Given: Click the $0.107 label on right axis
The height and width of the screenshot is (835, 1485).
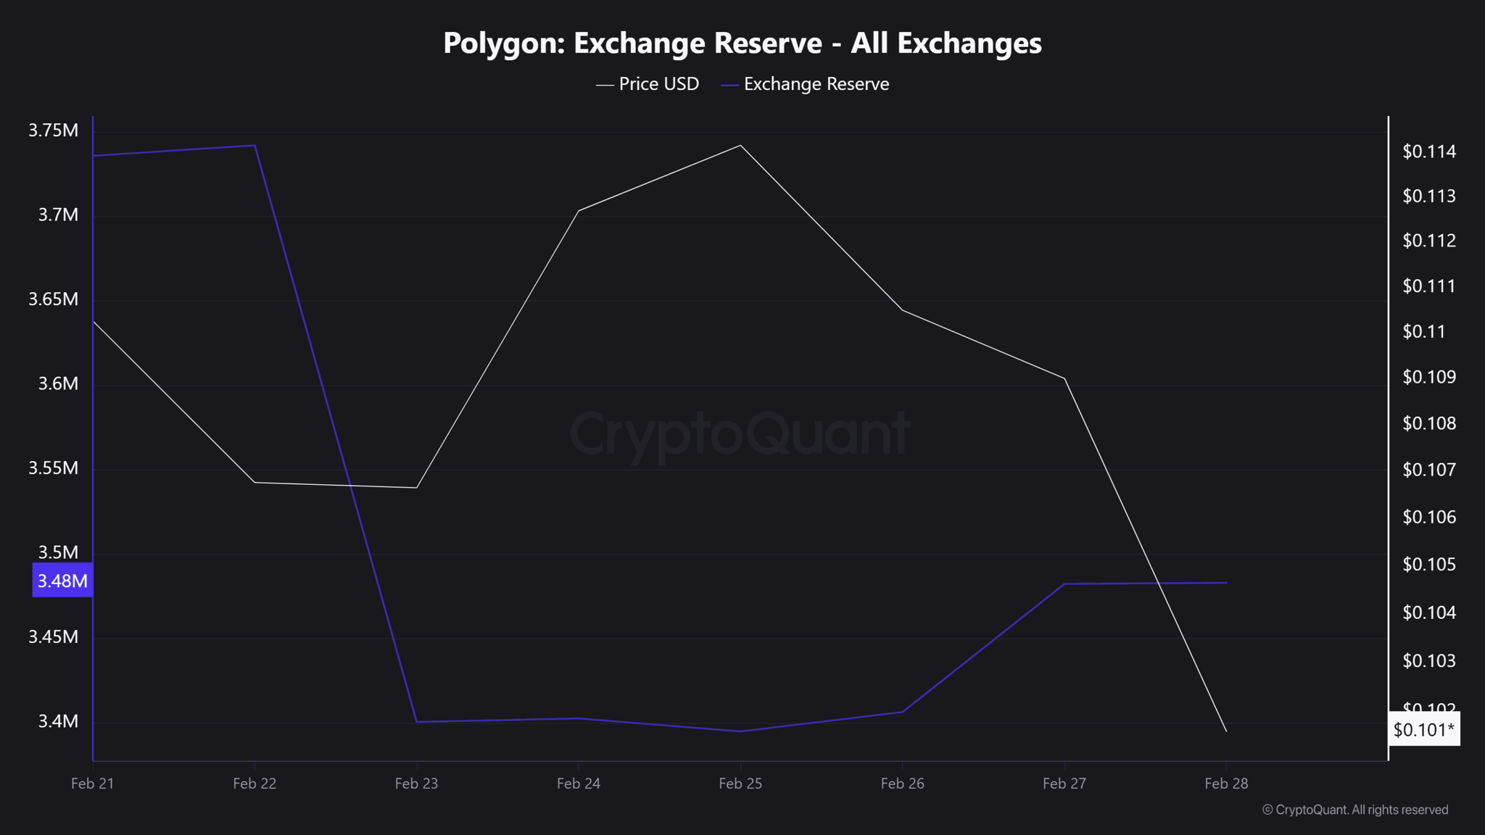Looking at the screenshot, I should (1429, 470).
